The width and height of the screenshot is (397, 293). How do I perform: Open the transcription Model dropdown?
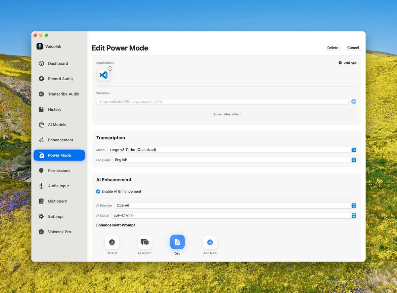232,150
